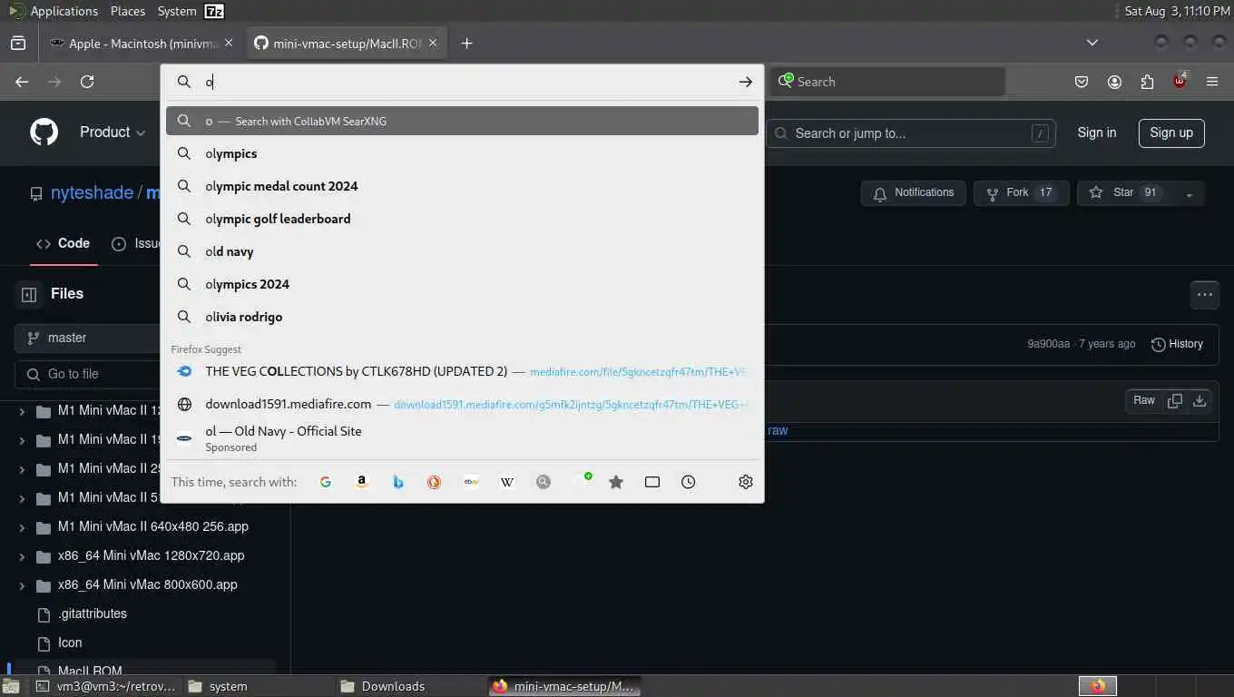Select 'olivia rodrigo' search suggestion
The width and height of the screenshot is (1234, 697).
coord(462,317)
